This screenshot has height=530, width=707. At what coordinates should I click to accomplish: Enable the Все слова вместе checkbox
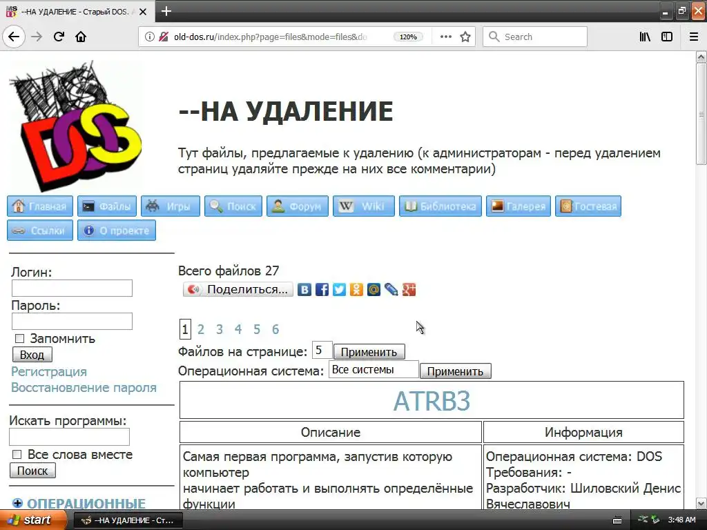click(17, 454)
